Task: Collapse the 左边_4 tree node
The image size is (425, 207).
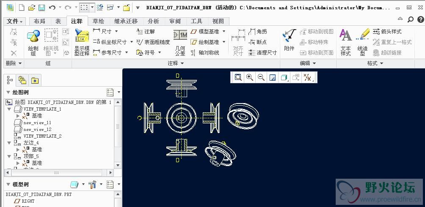Action: click(9, 143)
